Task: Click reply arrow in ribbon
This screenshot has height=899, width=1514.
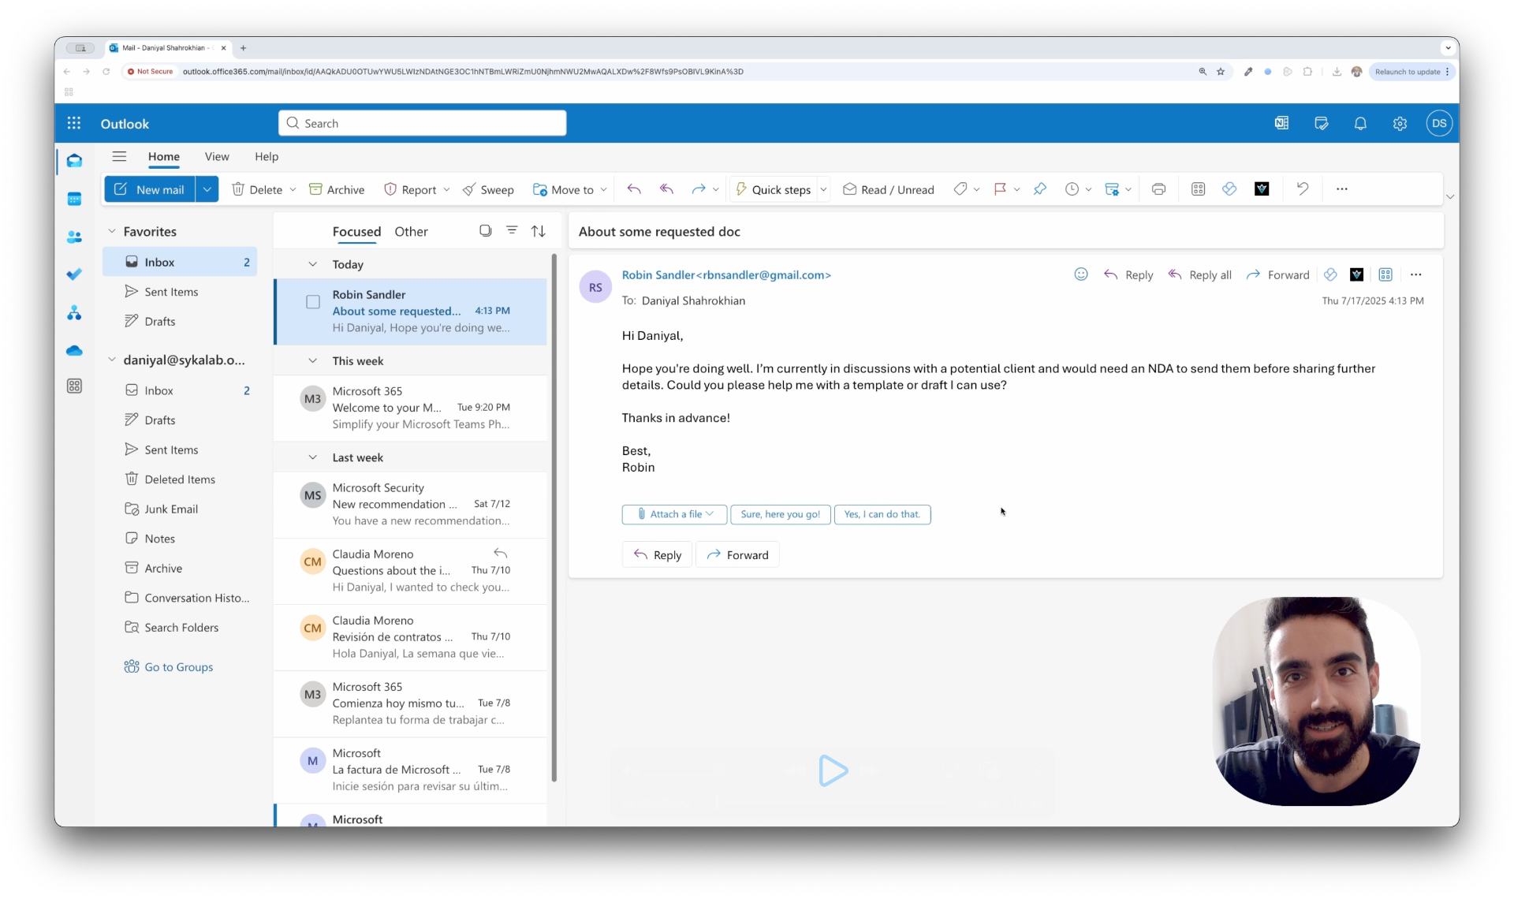Action: tap(634, 189)
